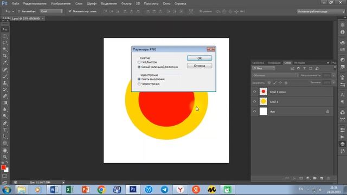
Task: Select the History Brush tool
Action: coord(5,89)
